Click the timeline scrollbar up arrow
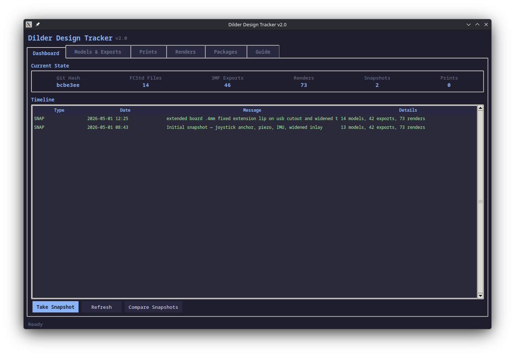This screenshot has height=357, width=515. (x=480, y=108)
